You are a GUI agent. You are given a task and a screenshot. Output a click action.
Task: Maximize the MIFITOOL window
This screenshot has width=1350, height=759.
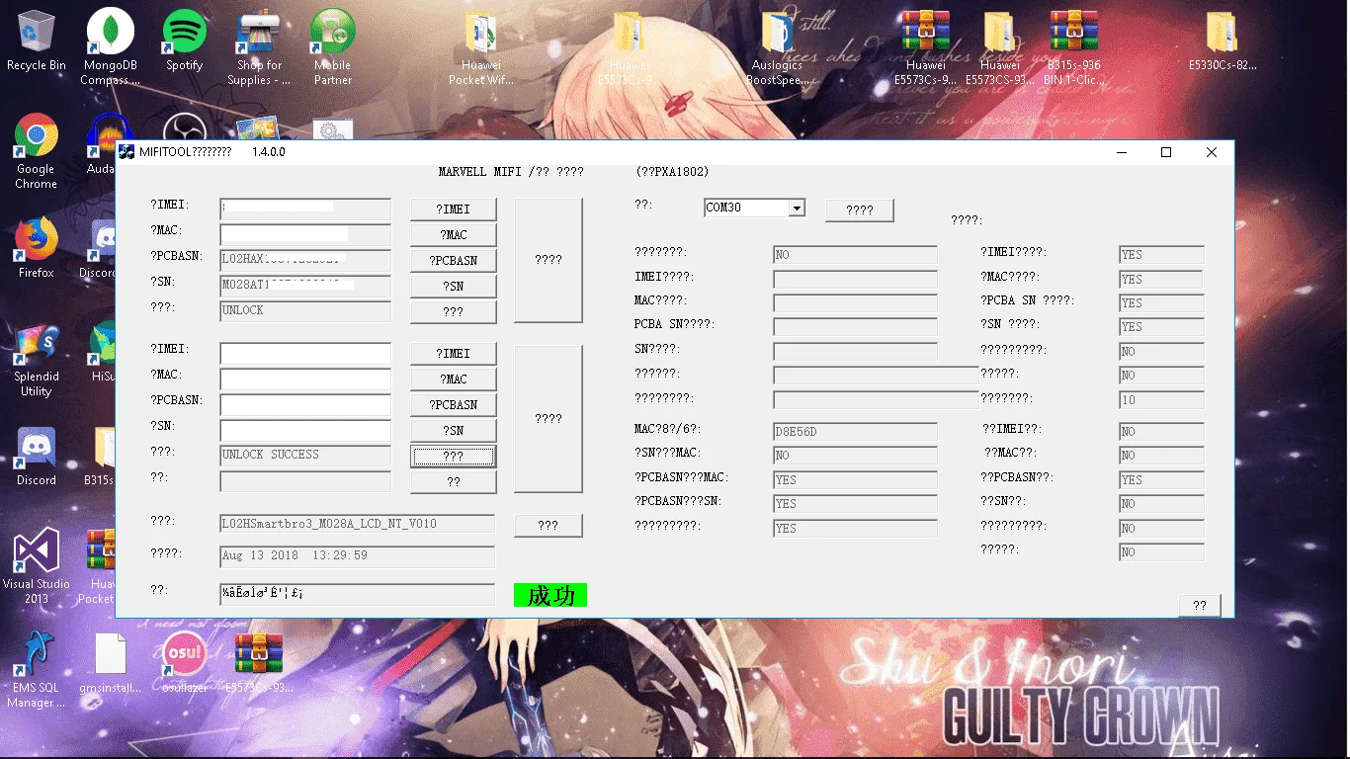click(1166, 152)
